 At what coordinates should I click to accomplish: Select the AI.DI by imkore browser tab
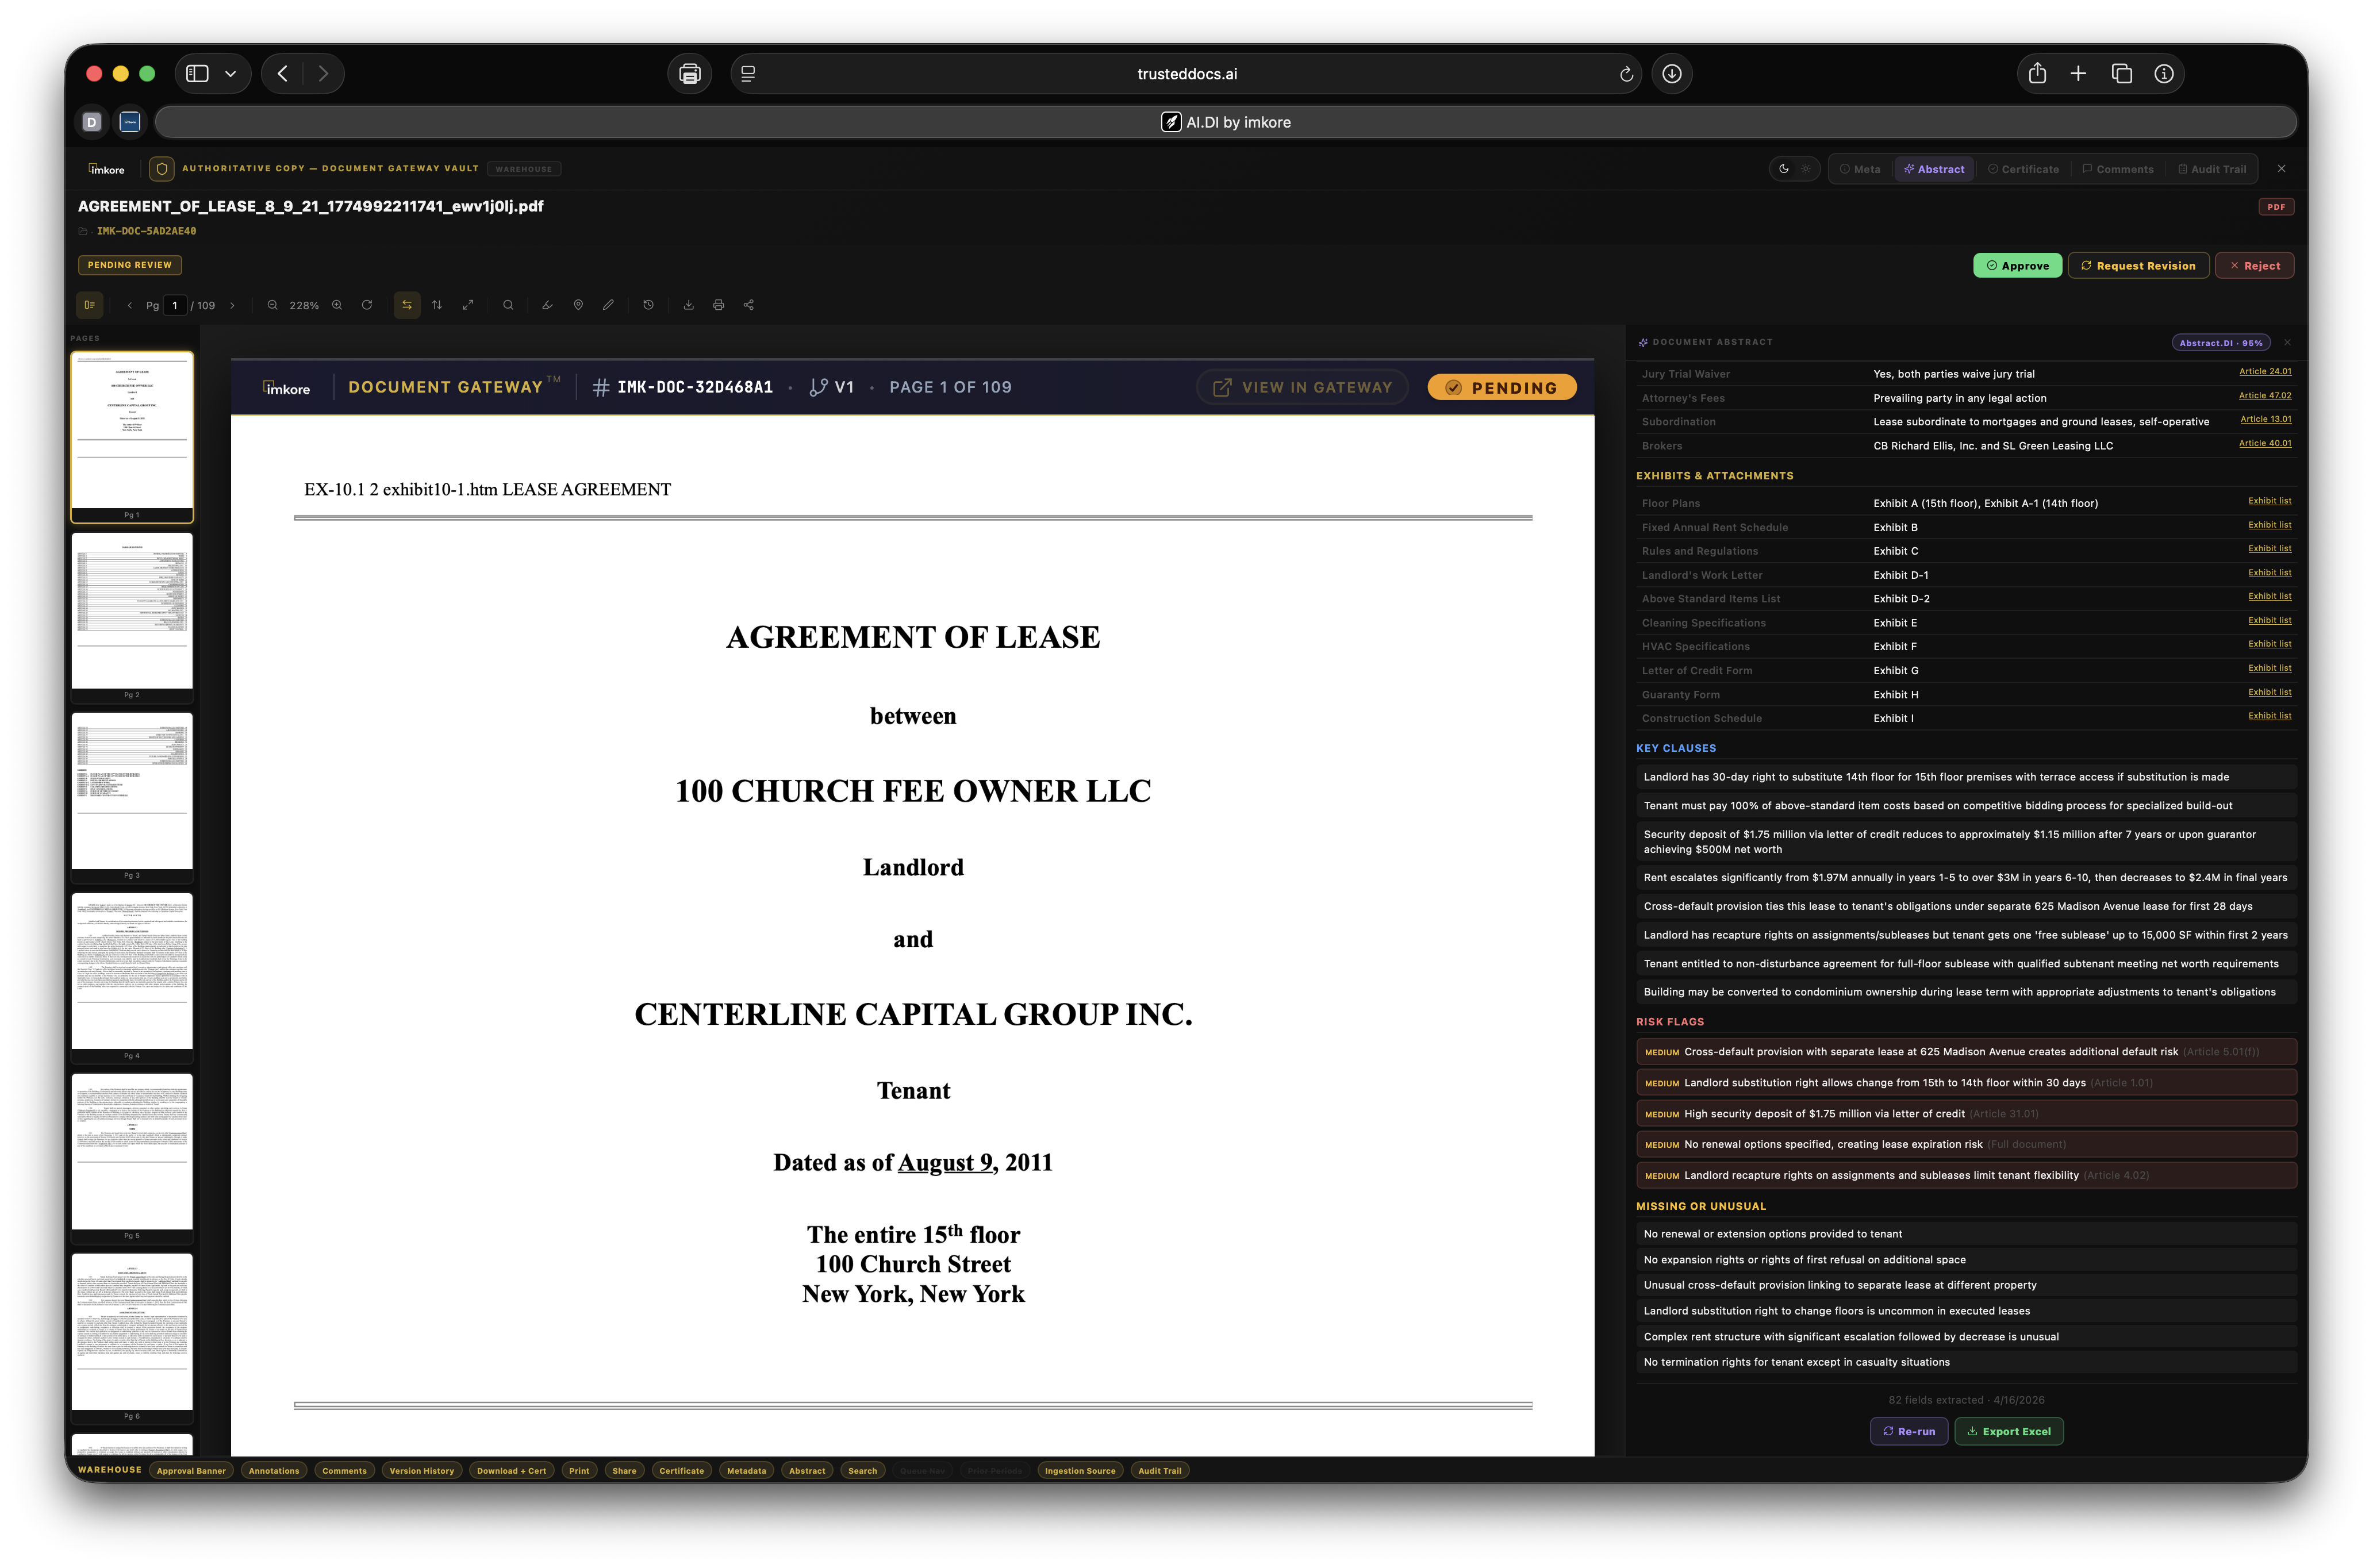(1226, 122)
